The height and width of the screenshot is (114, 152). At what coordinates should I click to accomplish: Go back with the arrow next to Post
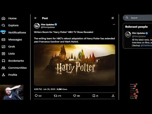pos(35,18)
